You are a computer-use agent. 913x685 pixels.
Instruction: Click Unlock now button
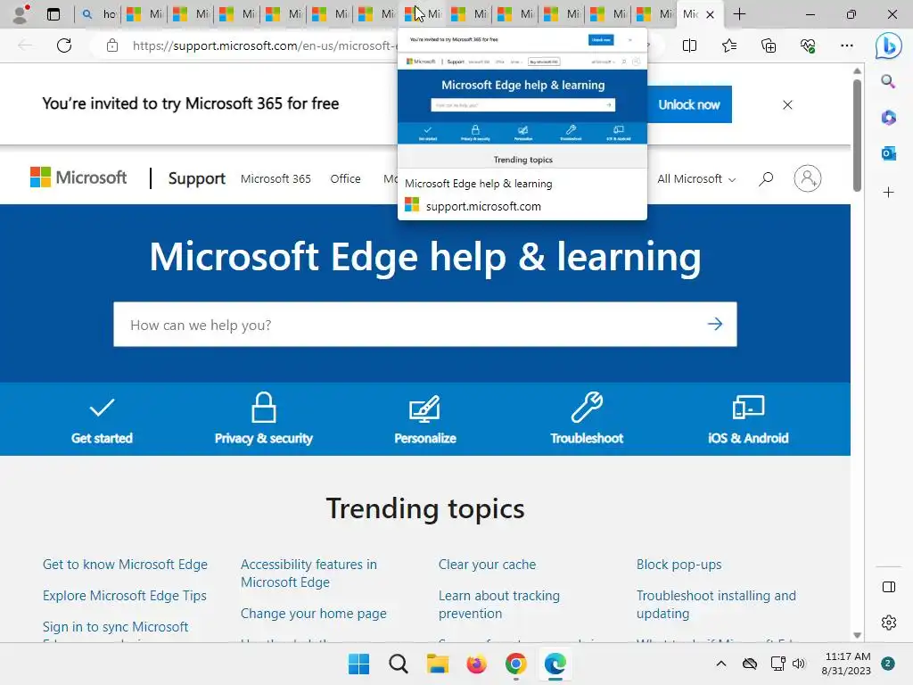[689, 105]
